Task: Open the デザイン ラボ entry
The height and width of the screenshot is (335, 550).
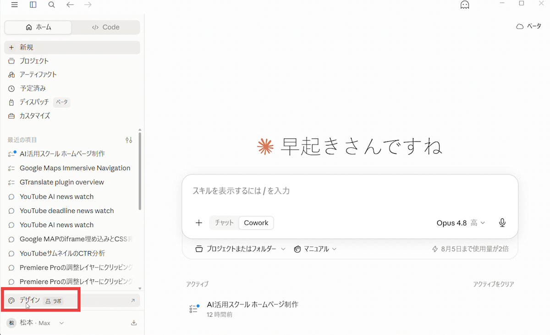Action: (72, 301)
